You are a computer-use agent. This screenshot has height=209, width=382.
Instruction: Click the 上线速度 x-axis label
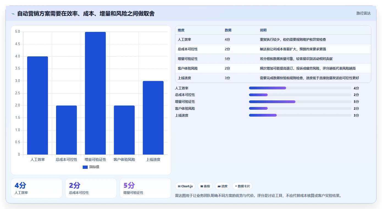point(153,159)
